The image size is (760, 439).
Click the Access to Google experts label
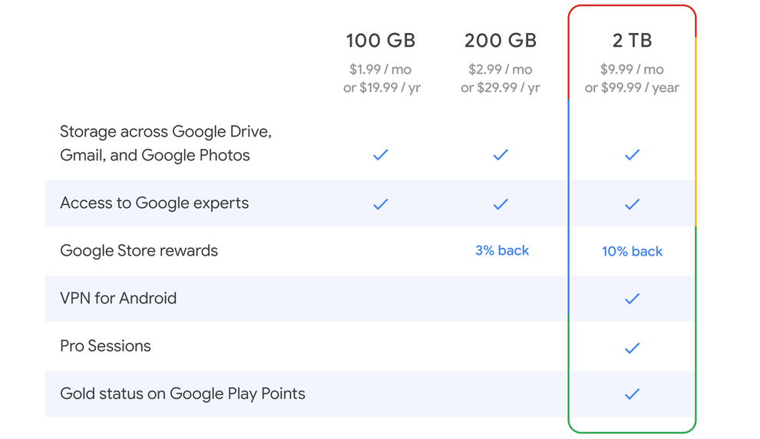pos(154,203)
